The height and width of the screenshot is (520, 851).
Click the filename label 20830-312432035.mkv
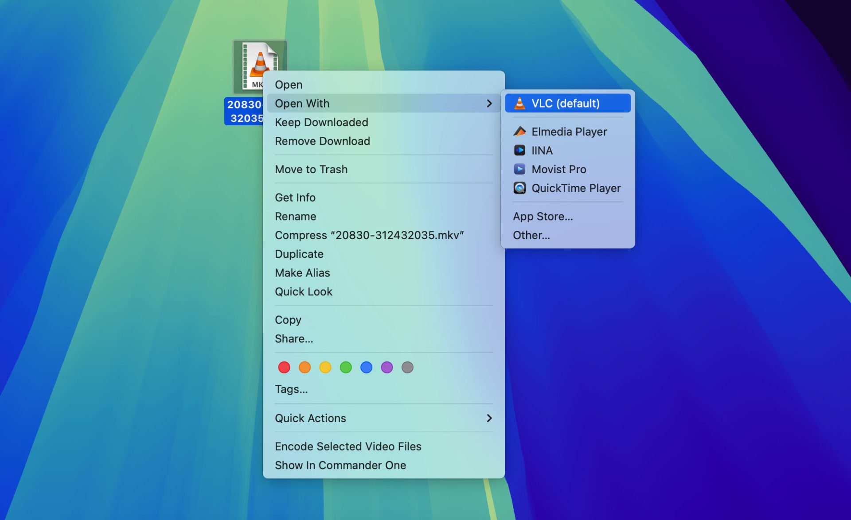tap(245, 110)
